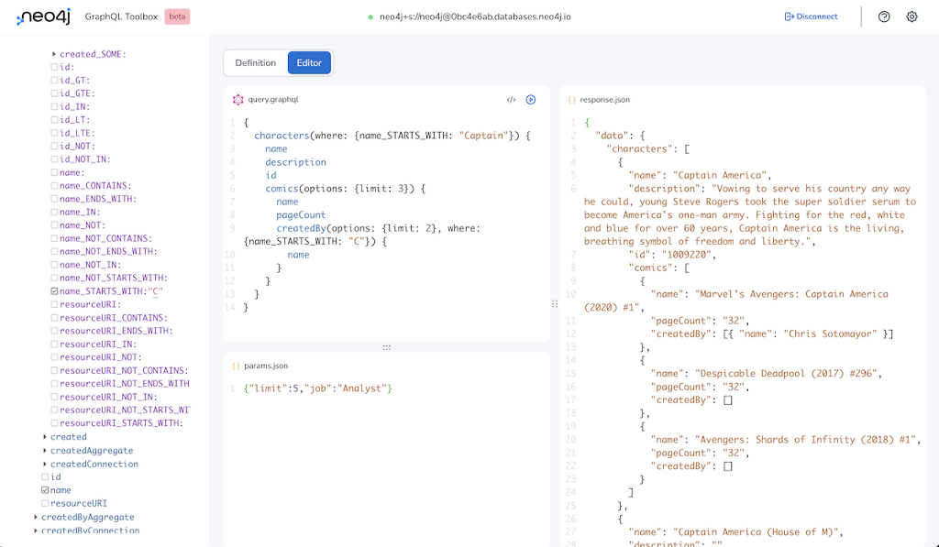
Task: Toggle the name_NOT: checkbox
Action: coord(54,225)
